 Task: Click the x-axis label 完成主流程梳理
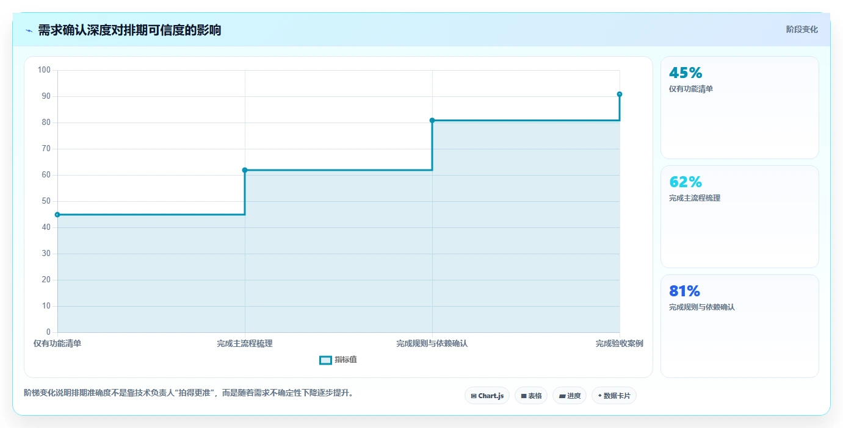(245, 343)
